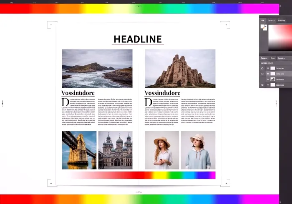Click the small circle icon beside the dark thumbnail layer
The width and height of the screenshot is (292, 204).
268,80
